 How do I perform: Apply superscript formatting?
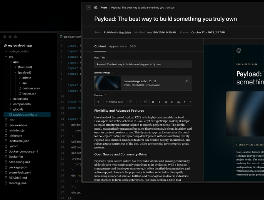(x=185, y=102)
